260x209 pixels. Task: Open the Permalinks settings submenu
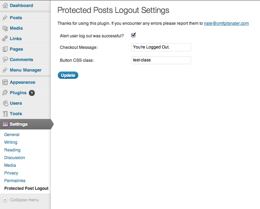coord(15,181)
